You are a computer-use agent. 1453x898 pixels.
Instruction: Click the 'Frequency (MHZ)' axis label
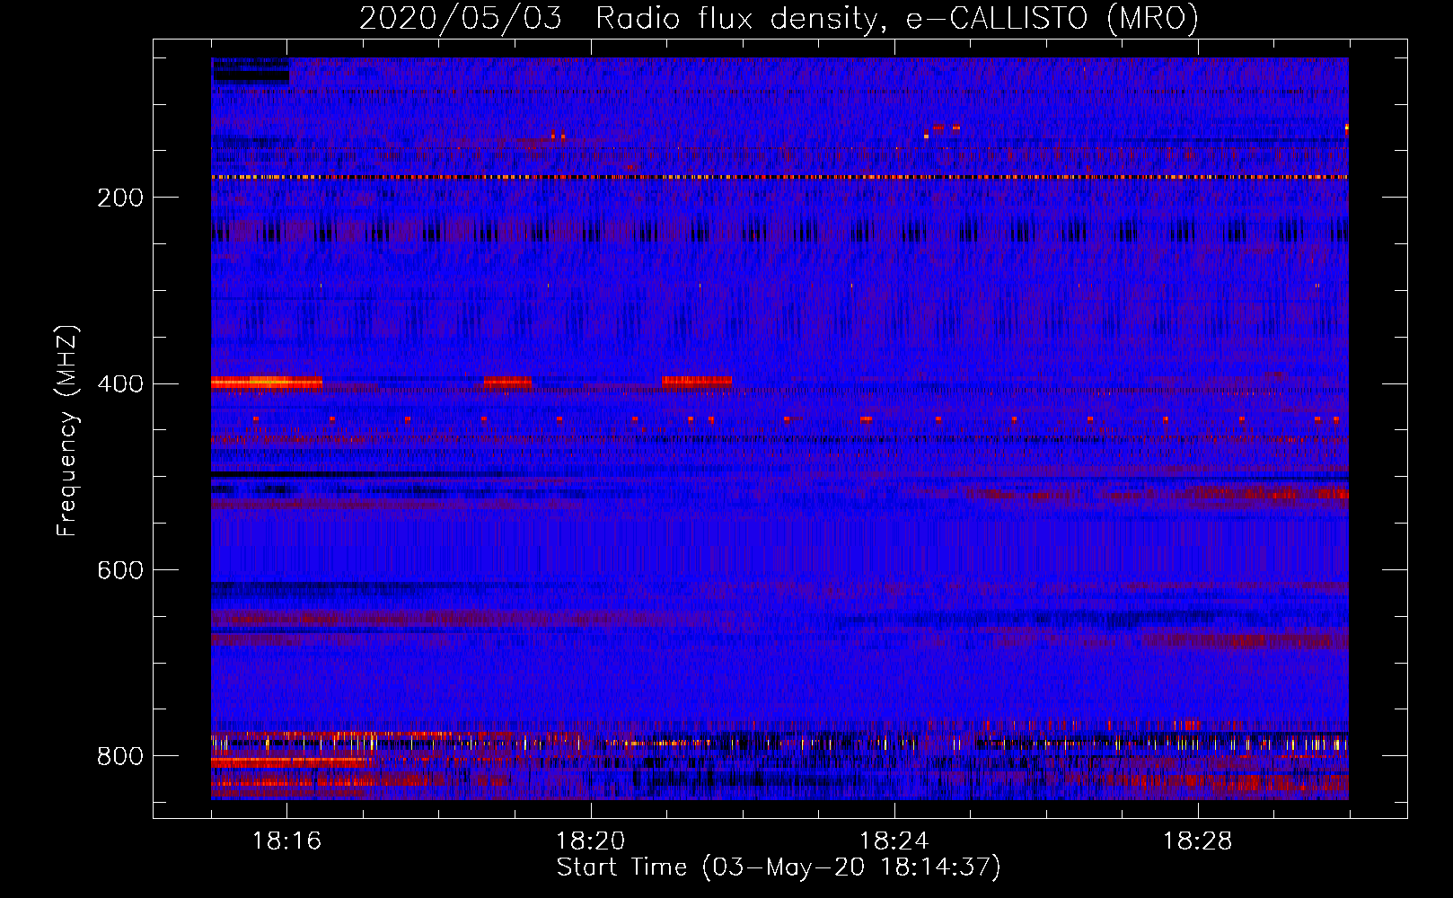pos(67,430)
